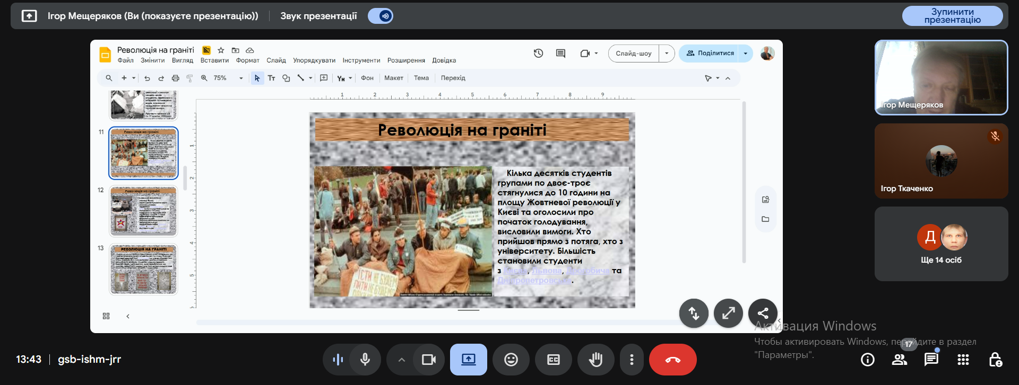The image size is (1019, 385).
Task: Click the Поділитися share button
Action: (710, 53)
